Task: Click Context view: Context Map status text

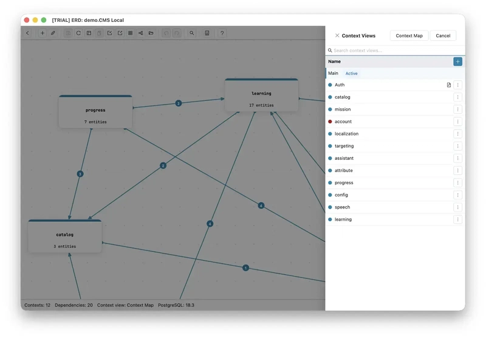Action: tap(125, 305)
